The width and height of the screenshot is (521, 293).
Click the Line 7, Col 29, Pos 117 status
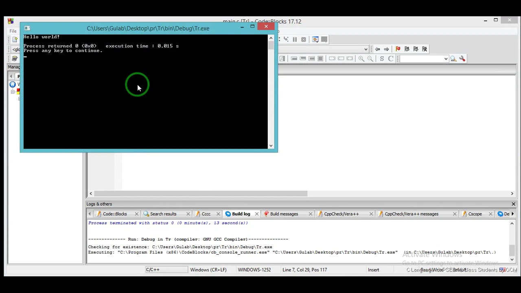tap(304, 270)
